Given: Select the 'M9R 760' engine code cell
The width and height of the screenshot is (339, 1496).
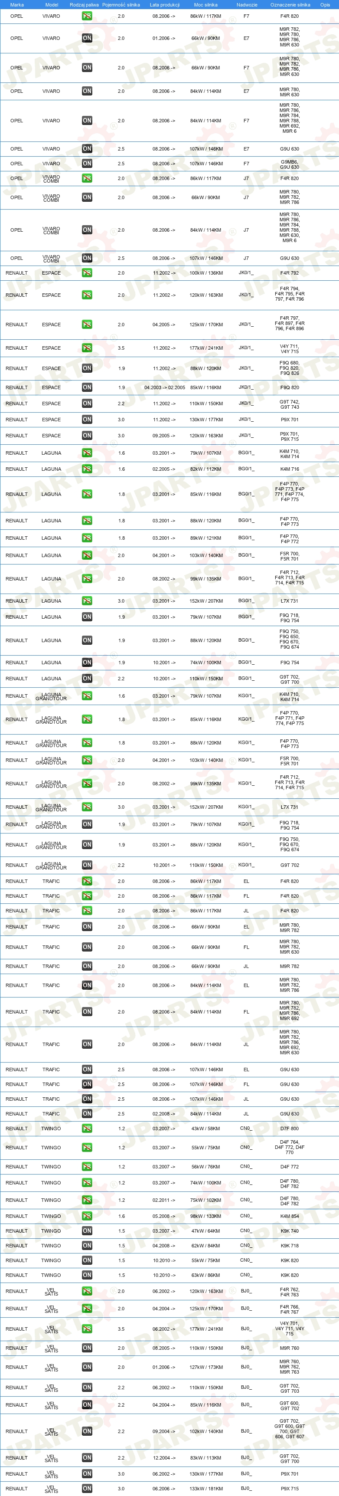Looking at the screenshot, I should click(x=290, y=1348).
